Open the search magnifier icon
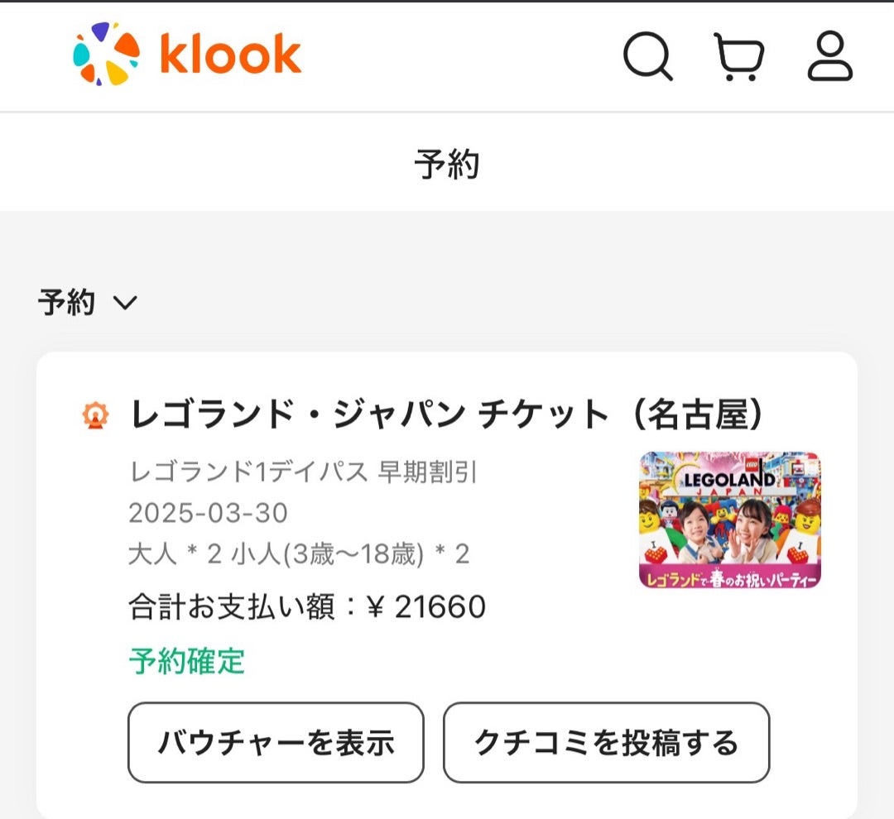 click(647, 56)
